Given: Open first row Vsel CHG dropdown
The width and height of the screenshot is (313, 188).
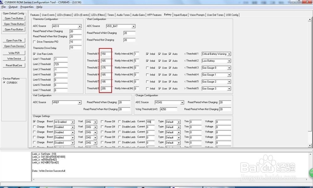Looking at the screenshot, I should [95, 122].
